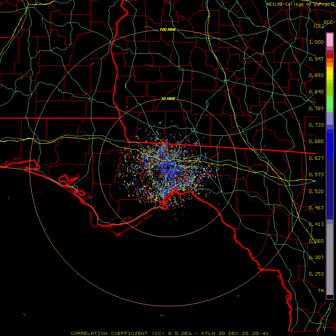The width and height of the screenshot is (336, 336).
Task: Click the [CC] units label
Action: pos(319,26)
